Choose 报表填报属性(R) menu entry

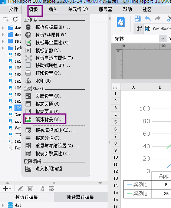tap(56, 131)
